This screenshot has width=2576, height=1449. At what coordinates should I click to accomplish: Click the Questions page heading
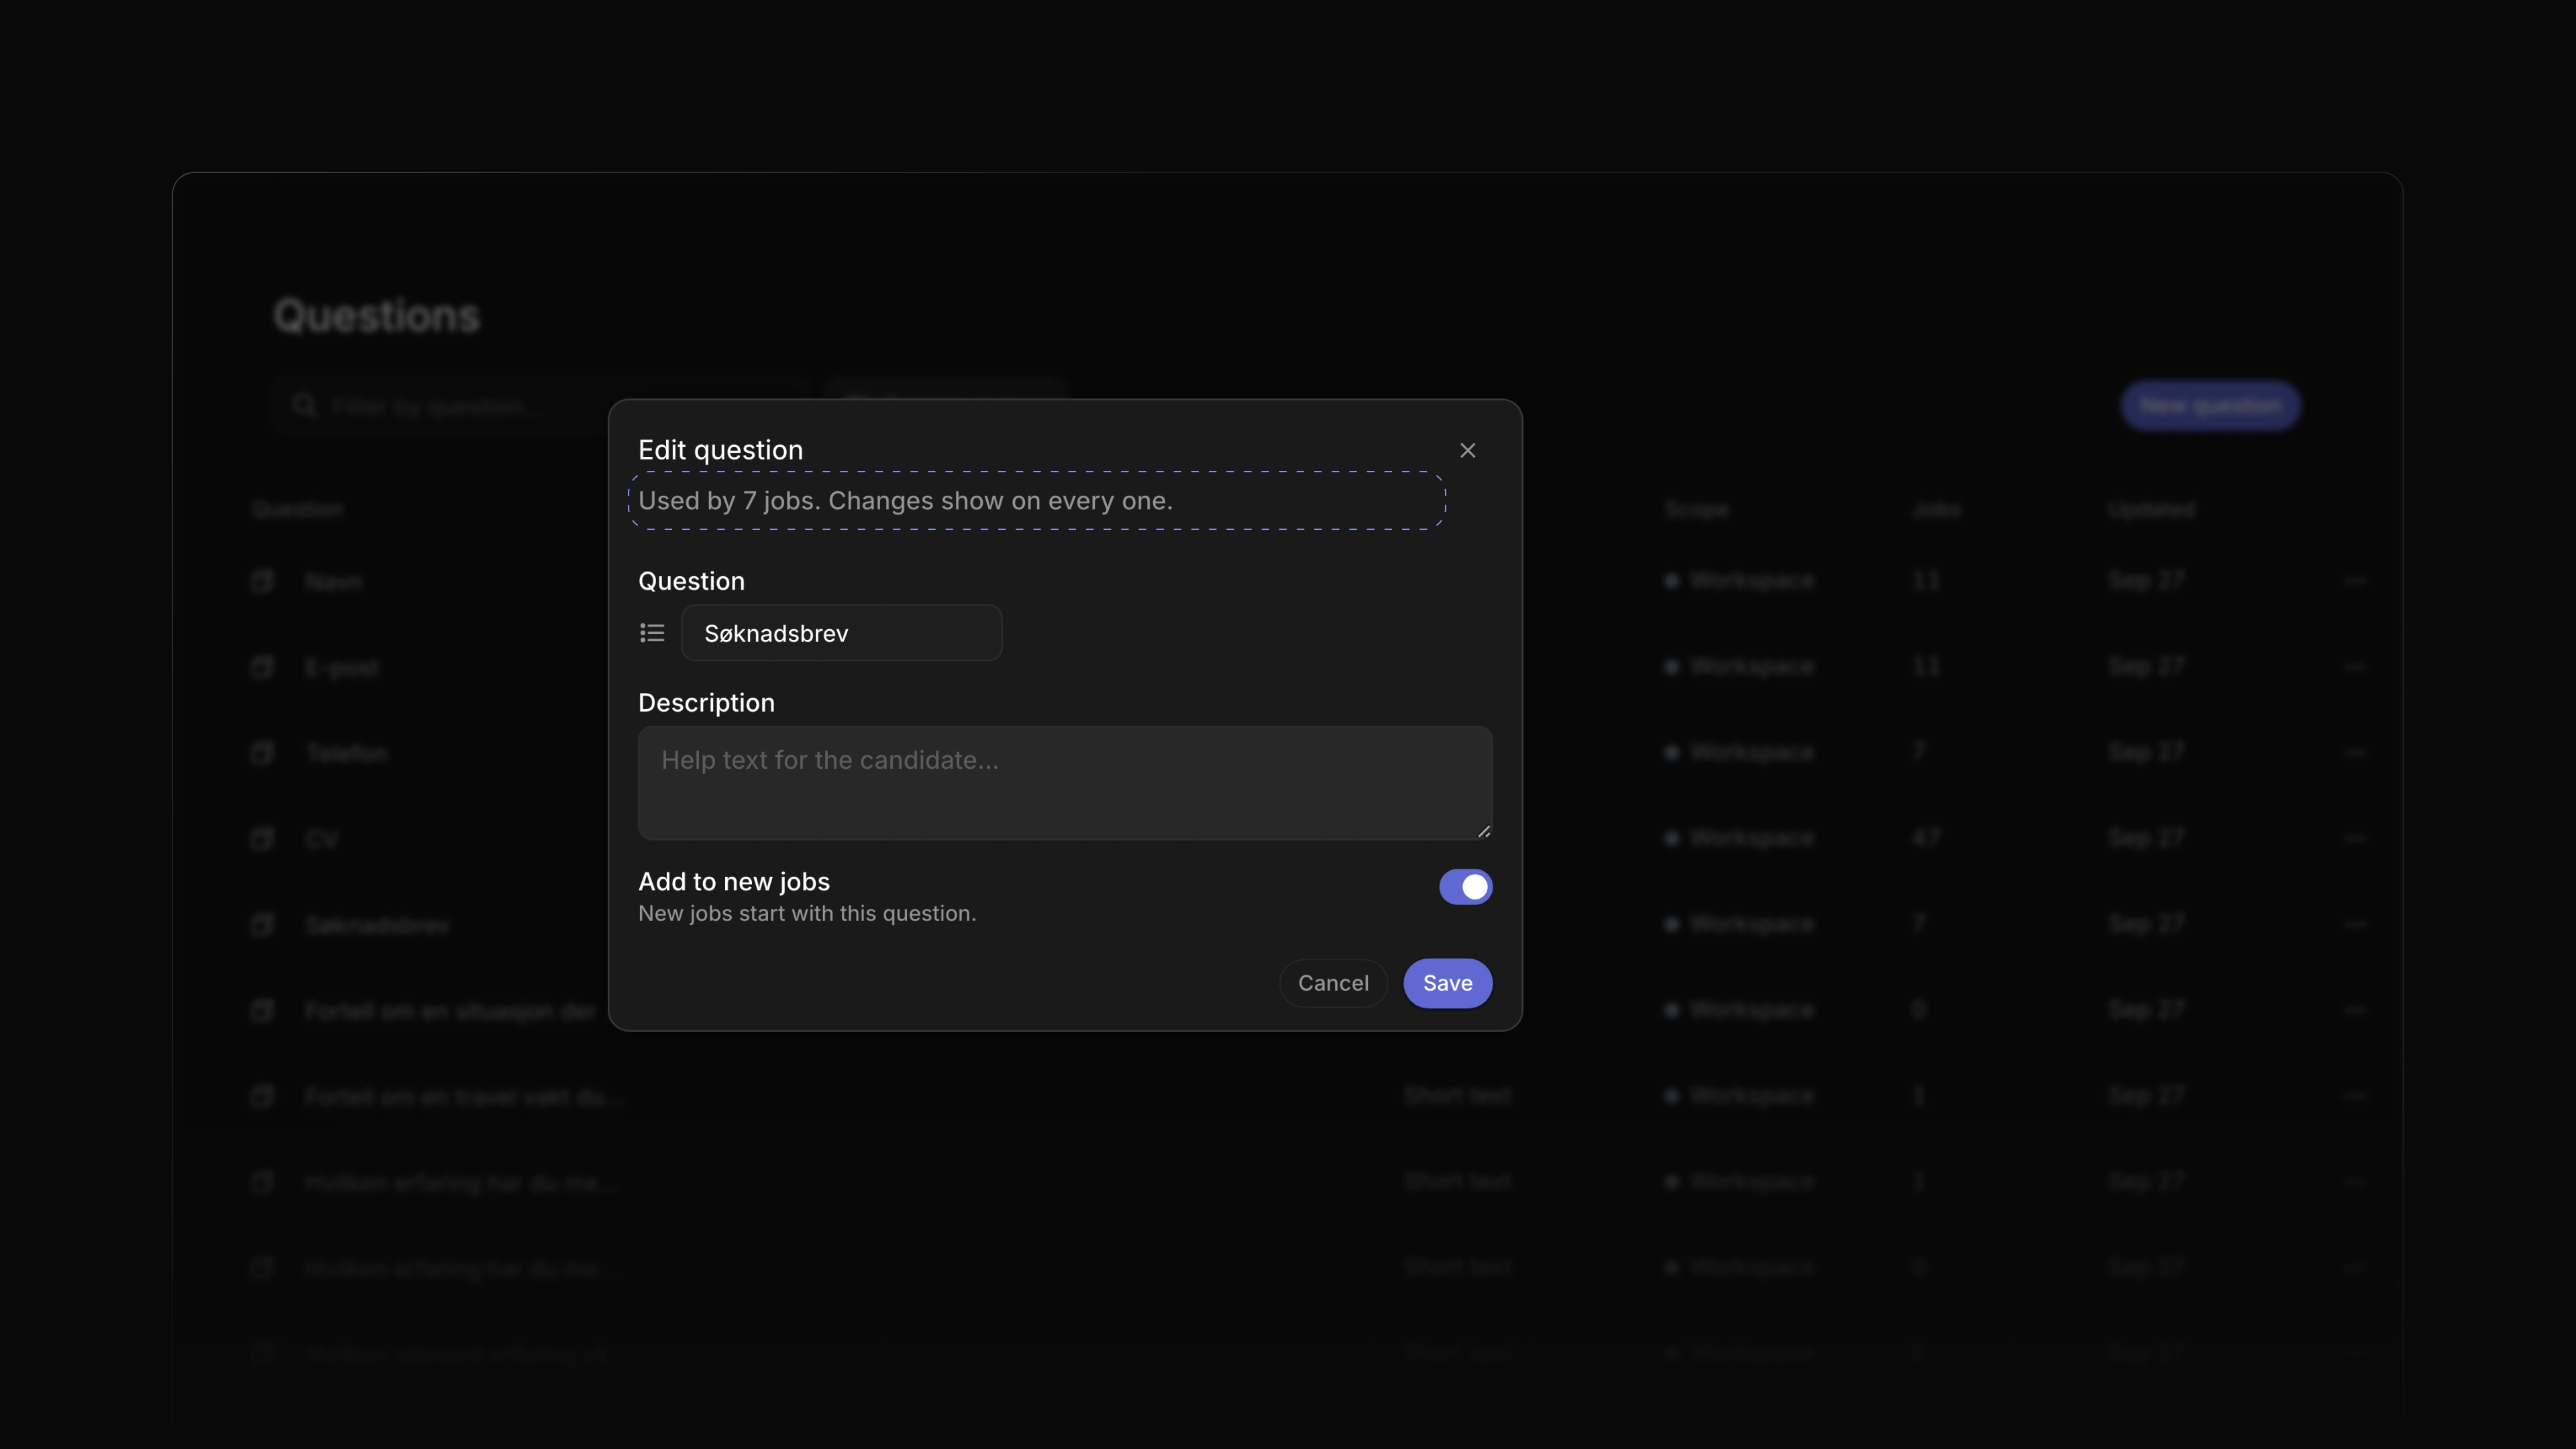[x=377, y=316]
